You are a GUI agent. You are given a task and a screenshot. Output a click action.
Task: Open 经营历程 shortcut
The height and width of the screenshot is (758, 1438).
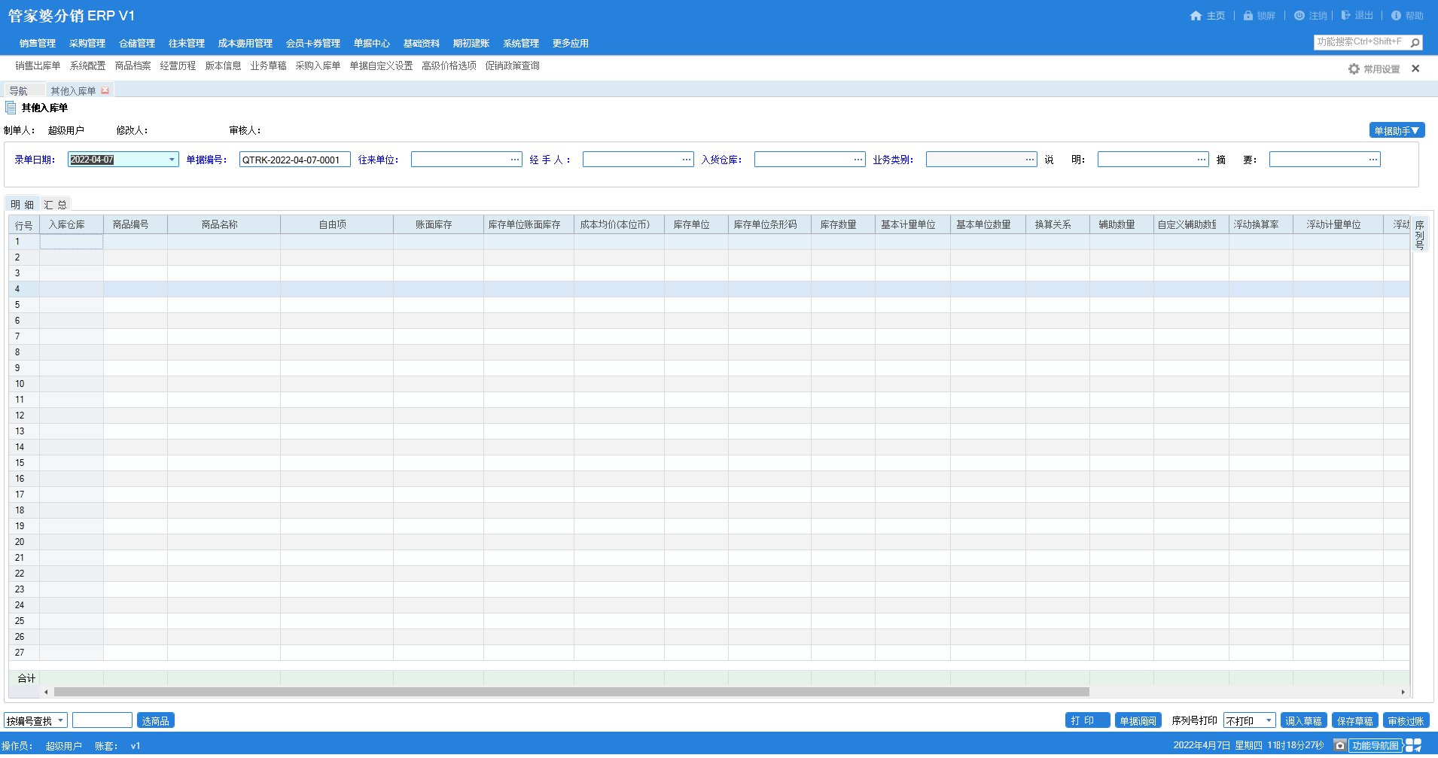coord(178,66)
